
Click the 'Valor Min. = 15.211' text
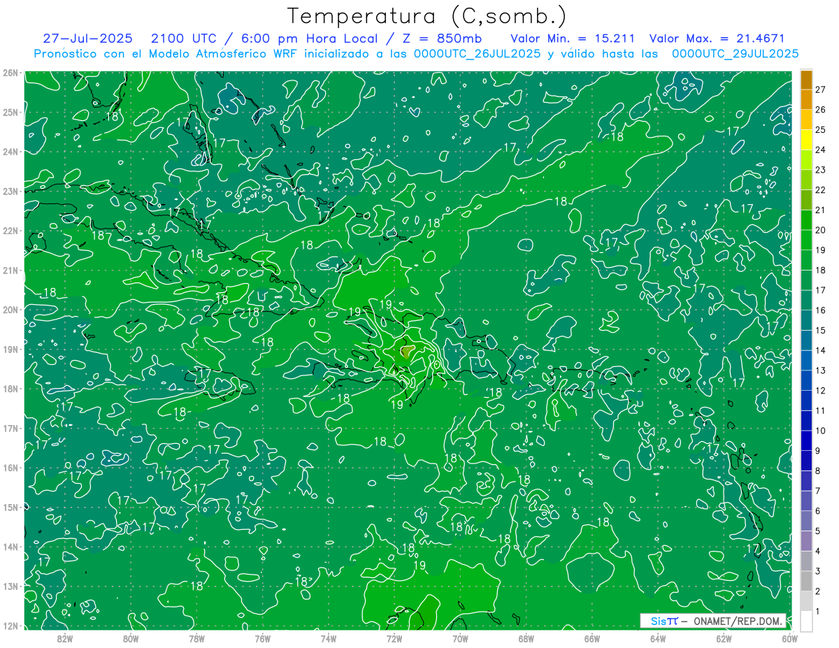pyautogui.click(x=573, y=38)
